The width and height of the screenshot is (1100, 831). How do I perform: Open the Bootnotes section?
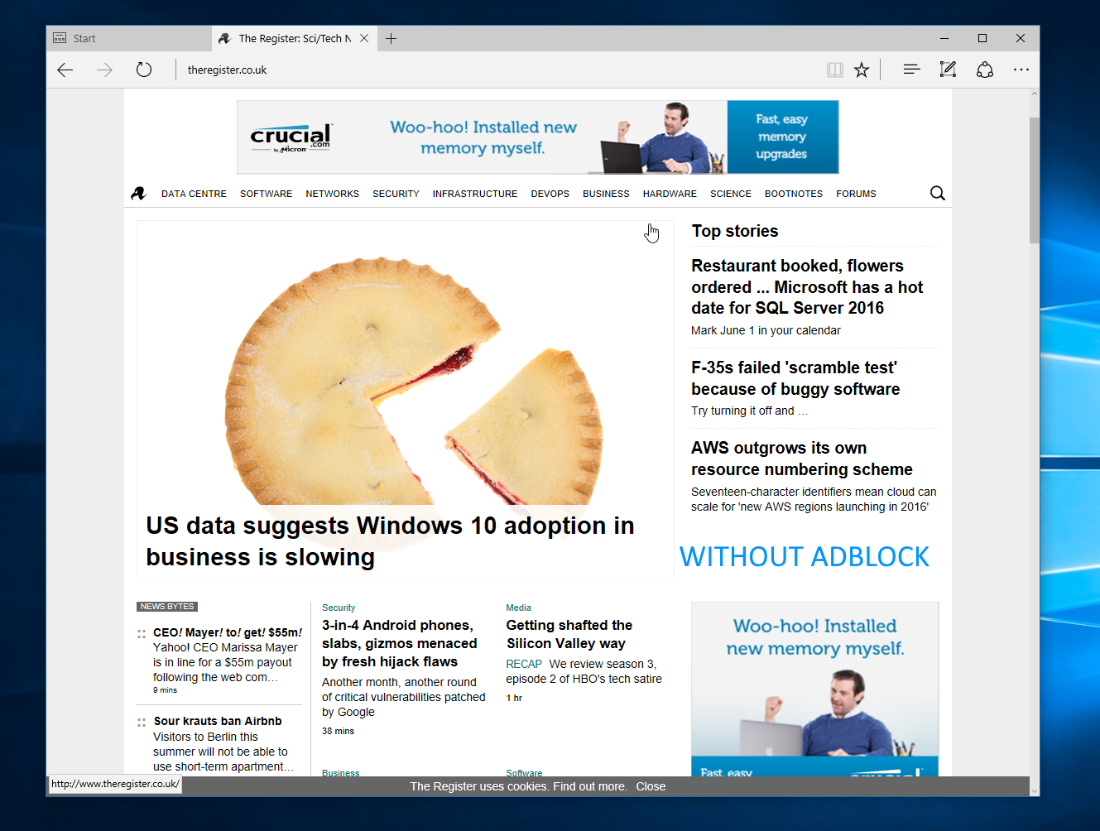(x=794, y=194)
